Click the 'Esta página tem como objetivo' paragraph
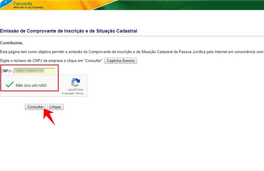Viewport: 264px width, 171px height. 132,52
